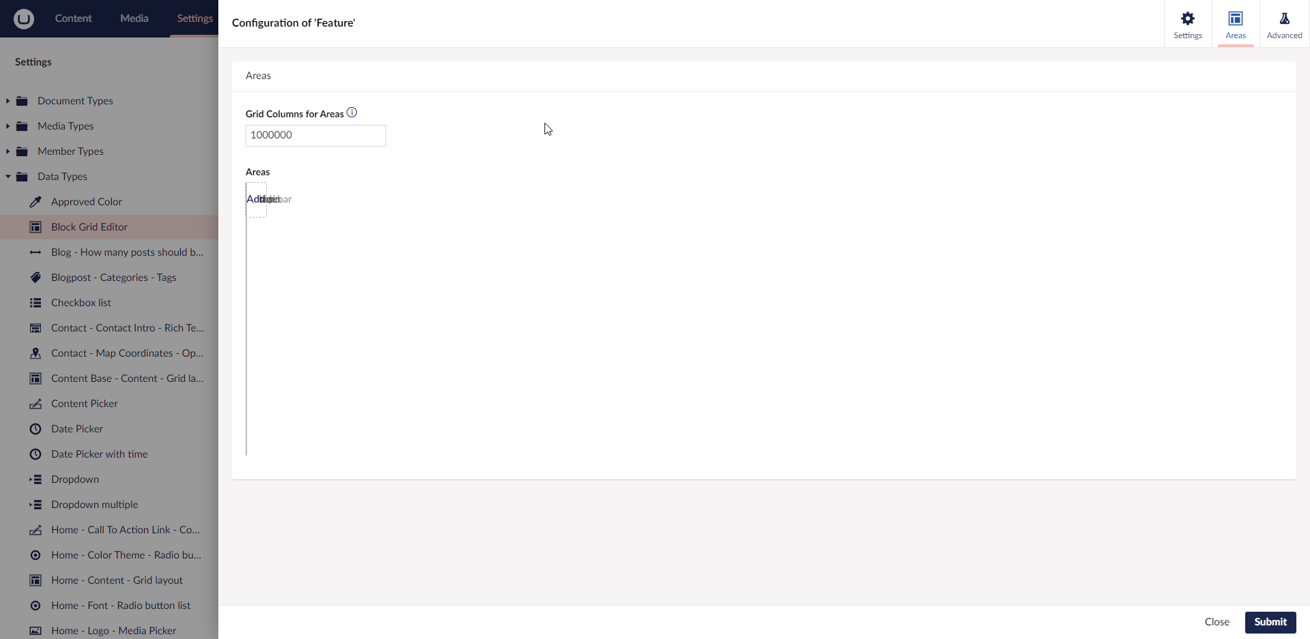Click the Submit button

pyautogui.click(x=1270, y=622)
